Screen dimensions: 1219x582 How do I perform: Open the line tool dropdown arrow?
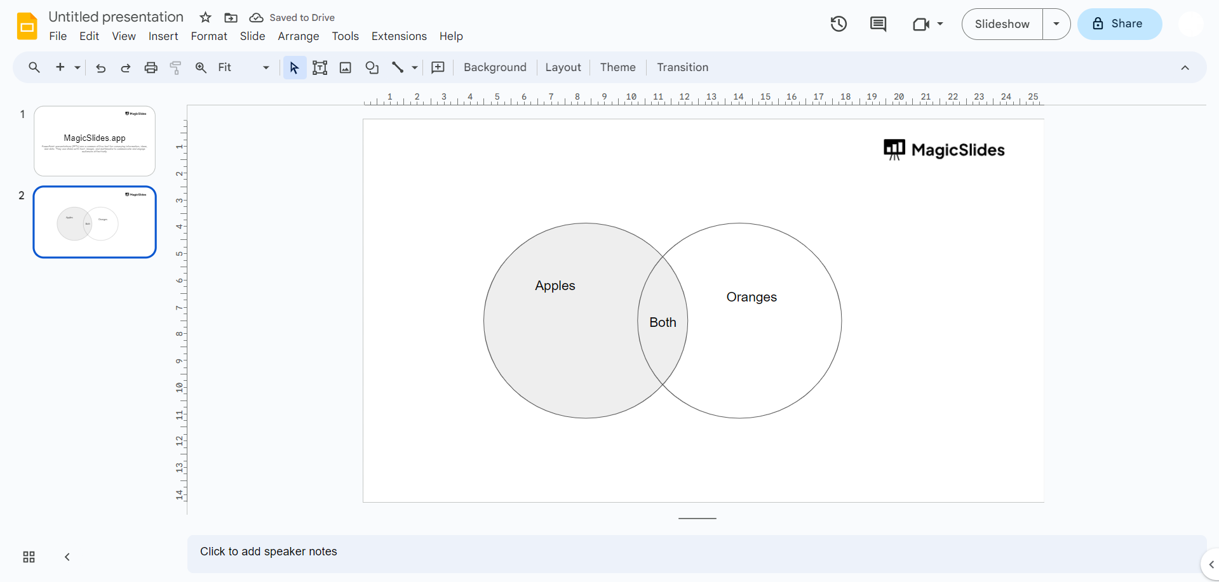click(415, 68)
